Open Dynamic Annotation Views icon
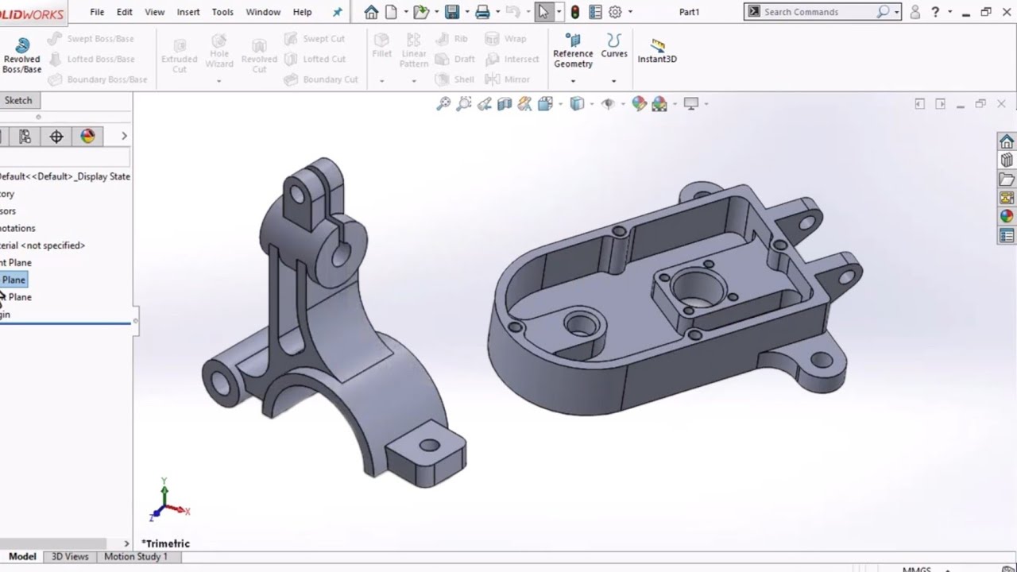 (x=524, y=104)
